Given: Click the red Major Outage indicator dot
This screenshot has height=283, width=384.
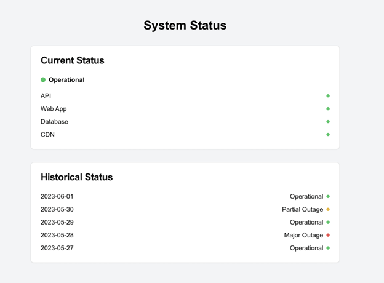Looking at the screenshot, I should click(x=328, y=235).
